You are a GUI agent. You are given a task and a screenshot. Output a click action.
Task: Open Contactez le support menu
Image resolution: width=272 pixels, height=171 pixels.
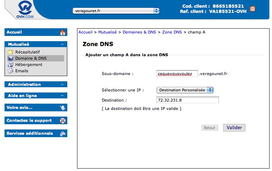point(36,120)
